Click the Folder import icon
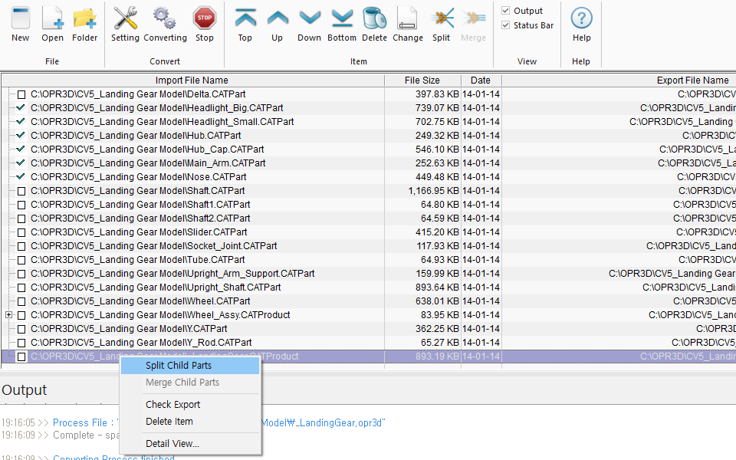 coord(84,18)
